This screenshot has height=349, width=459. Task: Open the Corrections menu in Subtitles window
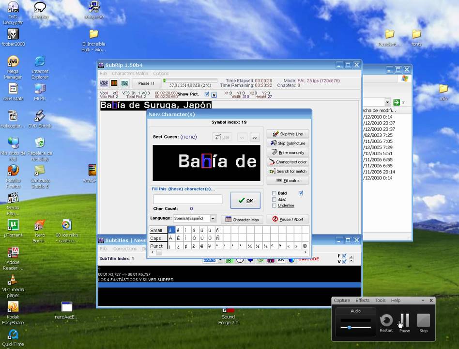pos(125,249)
